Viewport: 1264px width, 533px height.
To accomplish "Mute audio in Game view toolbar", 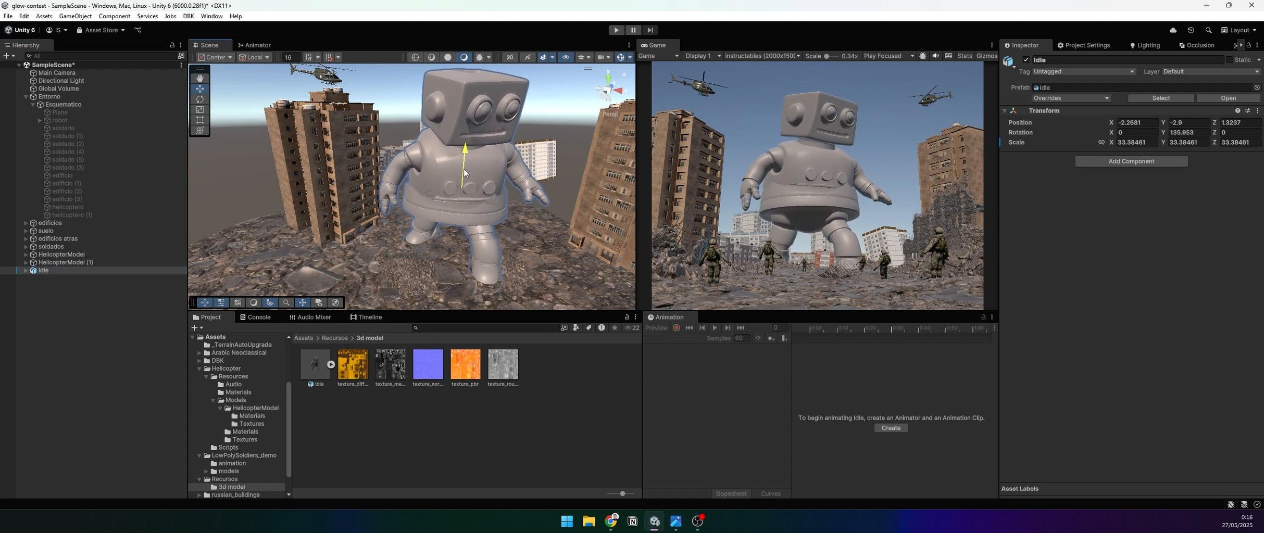I will 935,56.
